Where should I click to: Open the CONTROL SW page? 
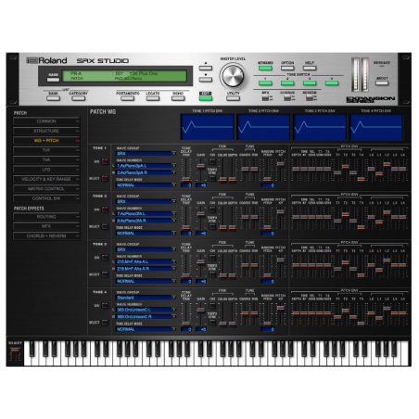pyautogui.click(x=46, y=198)
